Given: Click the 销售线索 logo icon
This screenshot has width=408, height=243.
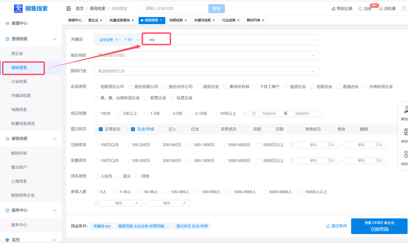Looking at the screenshot, I should point(18,8).
